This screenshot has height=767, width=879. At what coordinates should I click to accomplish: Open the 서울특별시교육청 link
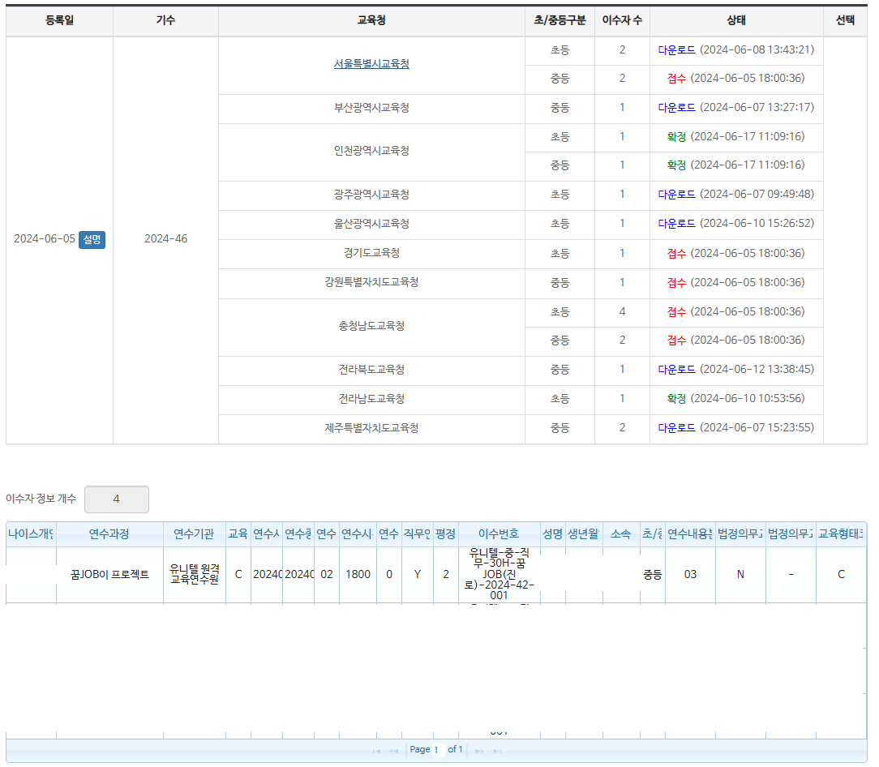click(371, 64)
